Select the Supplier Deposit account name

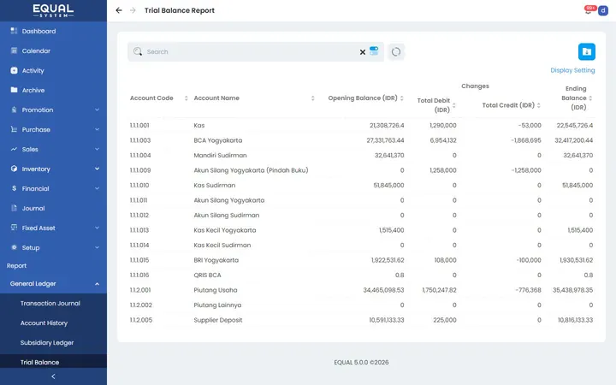[218, 320]
